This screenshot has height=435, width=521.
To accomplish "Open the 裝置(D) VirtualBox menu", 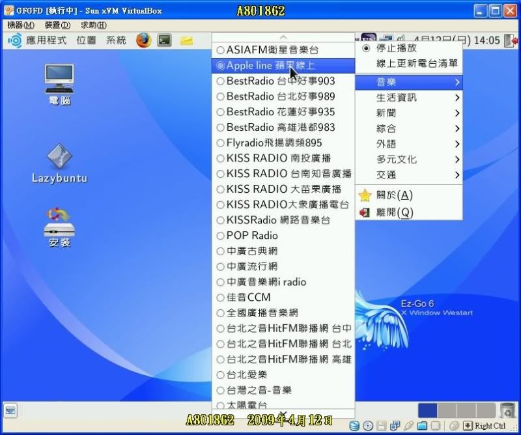I will tap(57, 25).
